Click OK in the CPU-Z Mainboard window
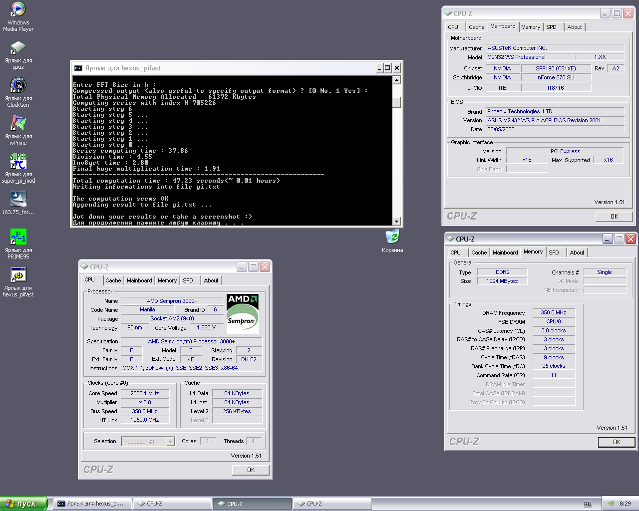 pyautogui.click(x=614, y=217)
